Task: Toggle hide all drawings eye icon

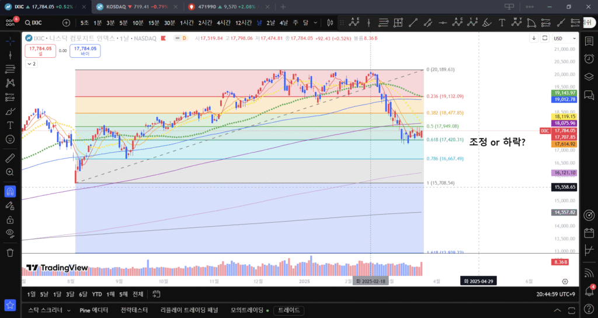Action: [x=11, y=233]
